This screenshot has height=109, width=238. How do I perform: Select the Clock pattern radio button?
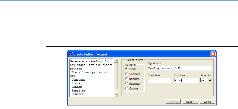[126, 69]
